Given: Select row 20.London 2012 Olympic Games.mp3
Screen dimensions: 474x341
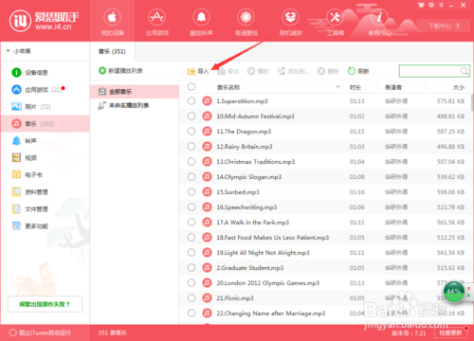Looking at the screenshot, I should (325, 283).
